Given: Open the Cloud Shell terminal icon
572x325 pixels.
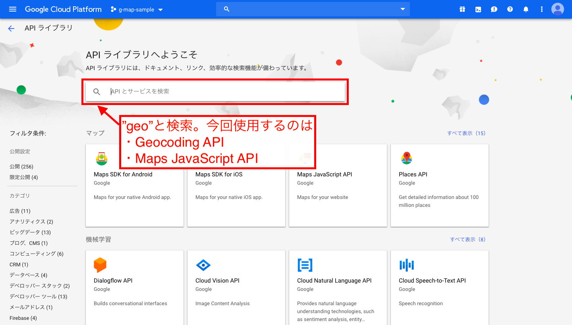Looking at the screenshot, I should pos(478,9).
